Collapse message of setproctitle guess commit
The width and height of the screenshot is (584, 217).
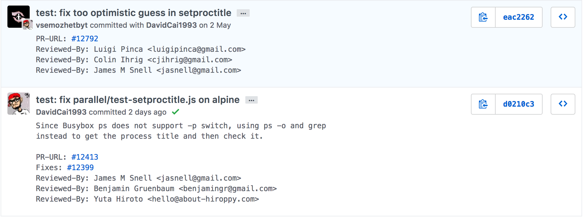[x=243, y=13]
